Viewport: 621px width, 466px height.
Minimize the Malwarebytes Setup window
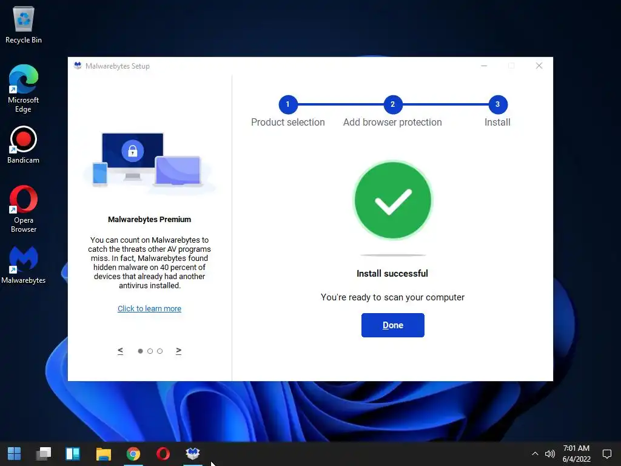(x=484, y=66)
